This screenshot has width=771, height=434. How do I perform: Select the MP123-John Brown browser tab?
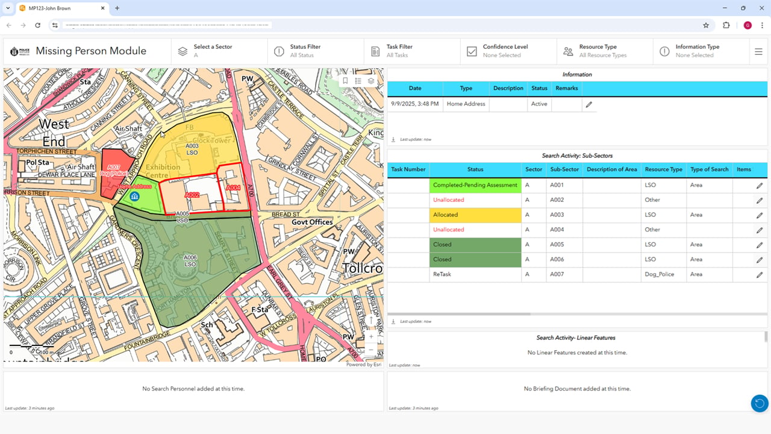pos(61,8)
